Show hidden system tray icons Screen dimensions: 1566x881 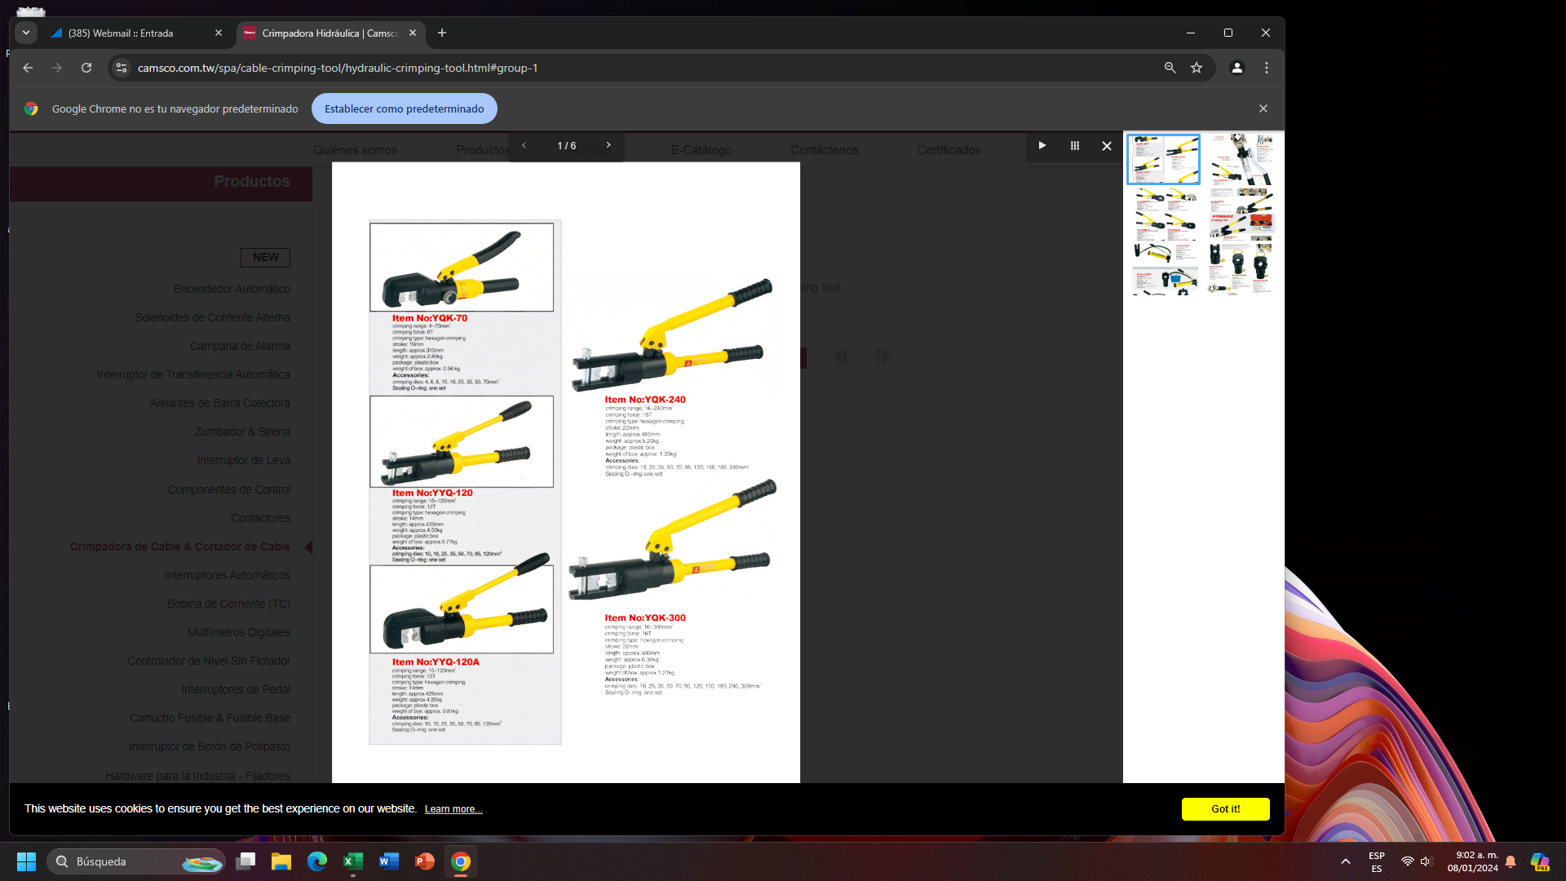[x=1346, y=861]
